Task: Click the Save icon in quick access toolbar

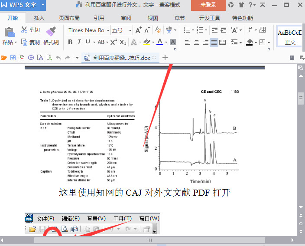Action: click(13, 58)
